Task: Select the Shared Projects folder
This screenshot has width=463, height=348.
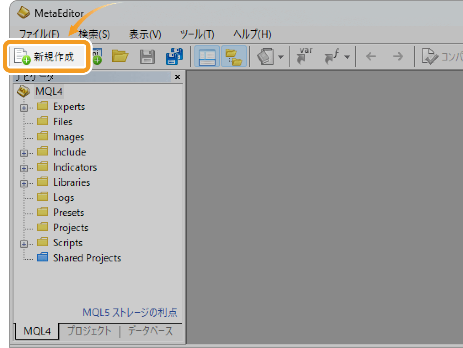Action: (x=87, y=258)
